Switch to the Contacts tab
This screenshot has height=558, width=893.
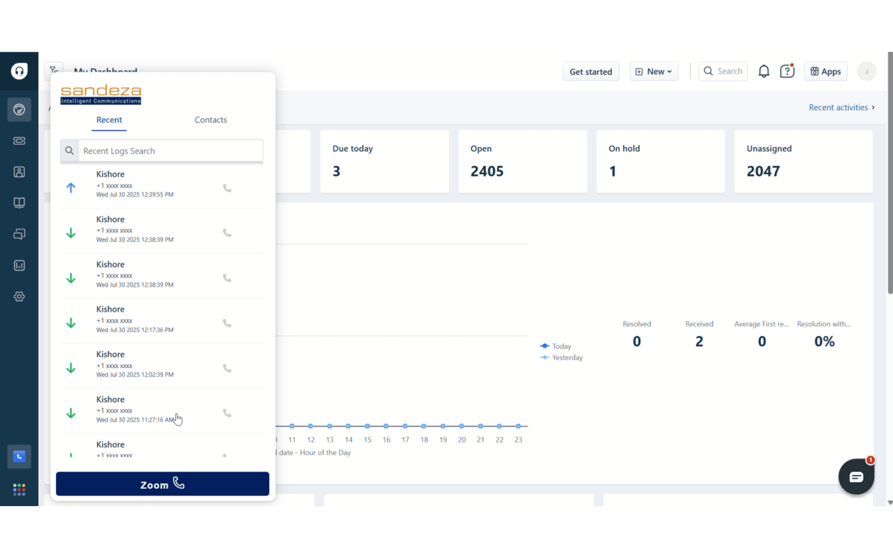211,120
